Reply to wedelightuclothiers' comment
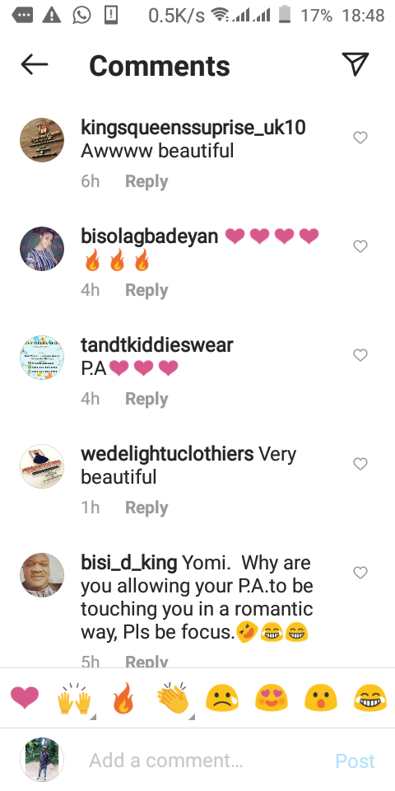 [146, 508]
